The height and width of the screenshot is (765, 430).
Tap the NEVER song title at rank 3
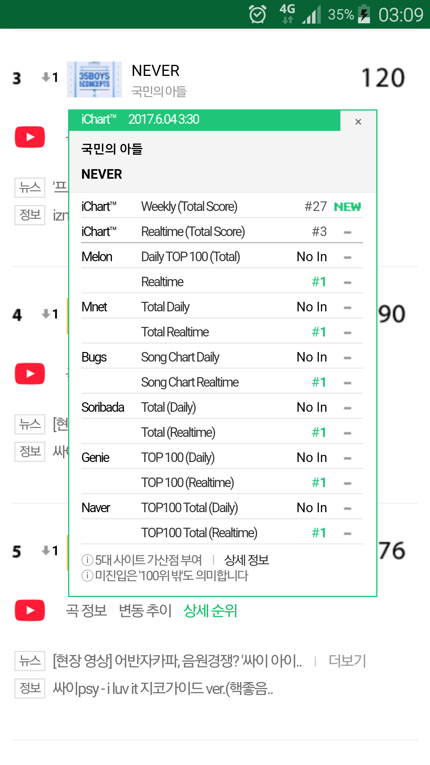[155, 71]
